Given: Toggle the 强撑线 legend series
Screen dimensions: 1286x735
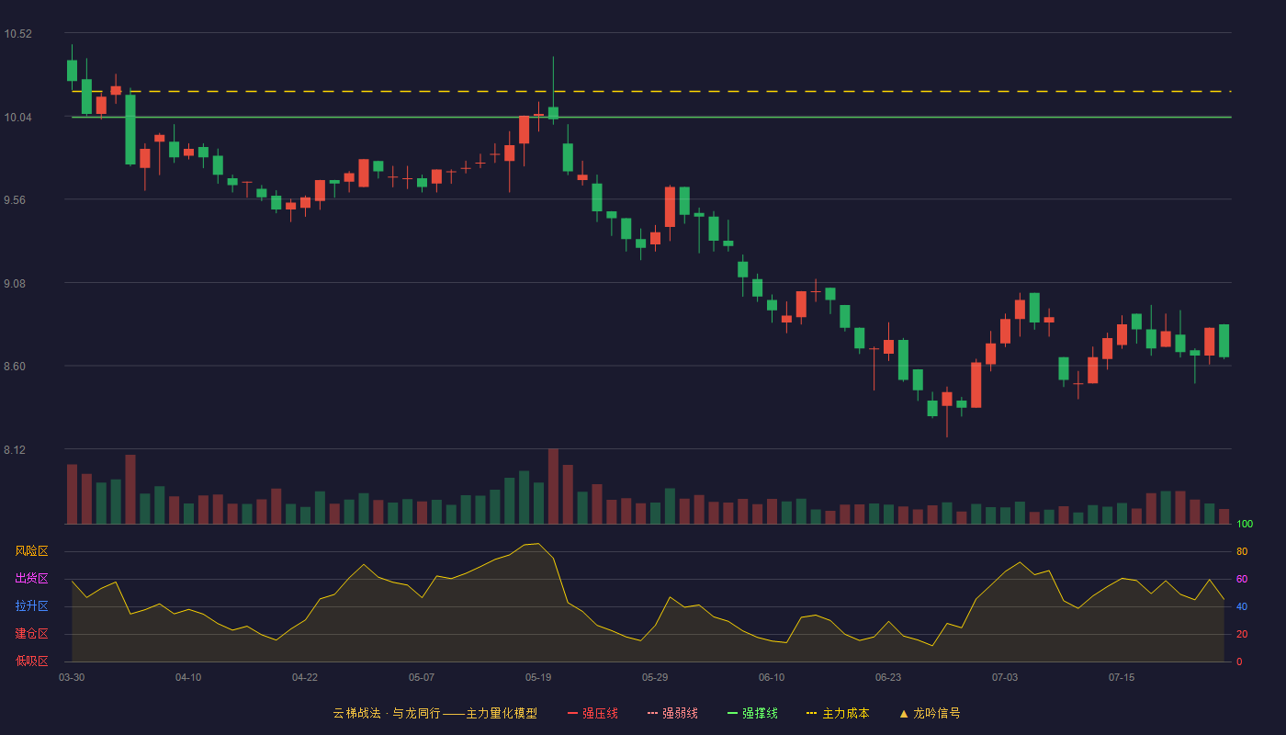Looking at the screenshot, I should click(752, 713).
